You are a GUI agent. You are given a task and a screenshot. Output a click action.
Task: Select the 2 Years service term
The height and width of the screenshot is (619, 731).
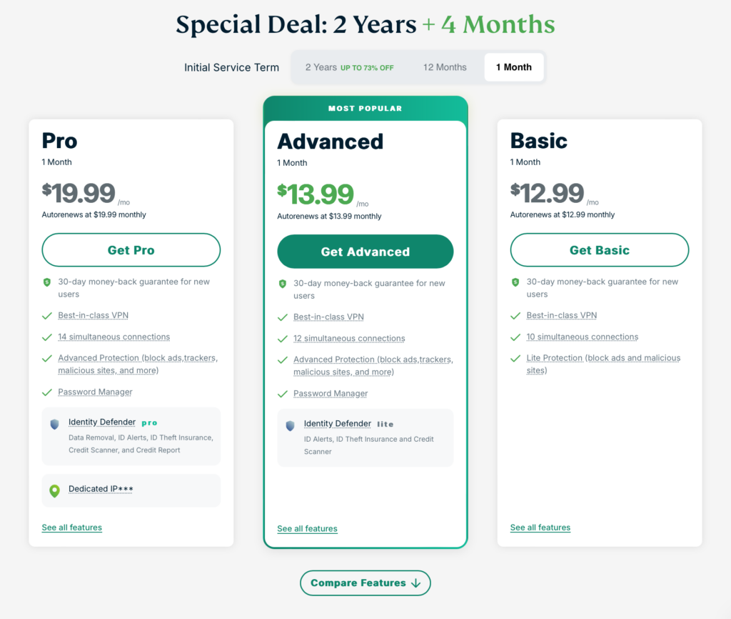349,67
